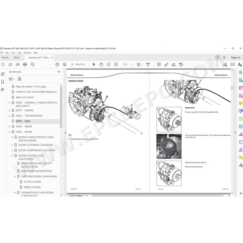Open the Fill & Sign tool in right pane
243x243 pixels.
(240, 150)
